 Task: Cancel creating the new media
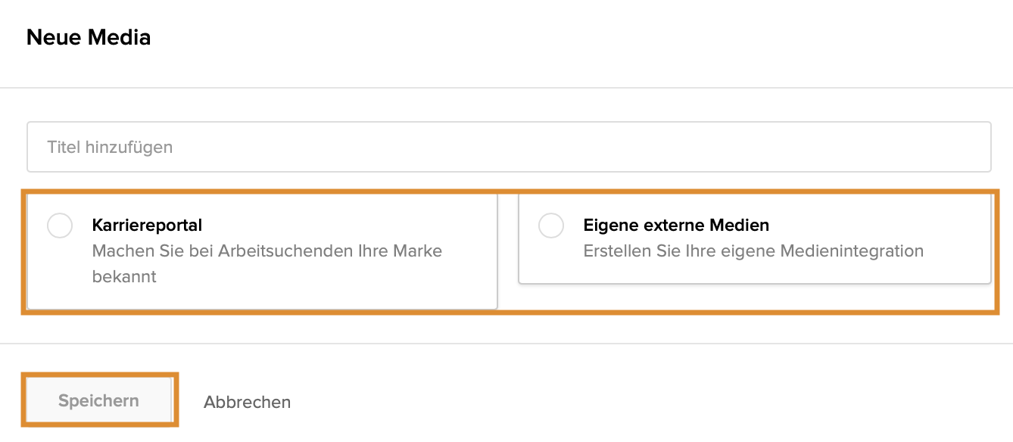coord(247,402)
